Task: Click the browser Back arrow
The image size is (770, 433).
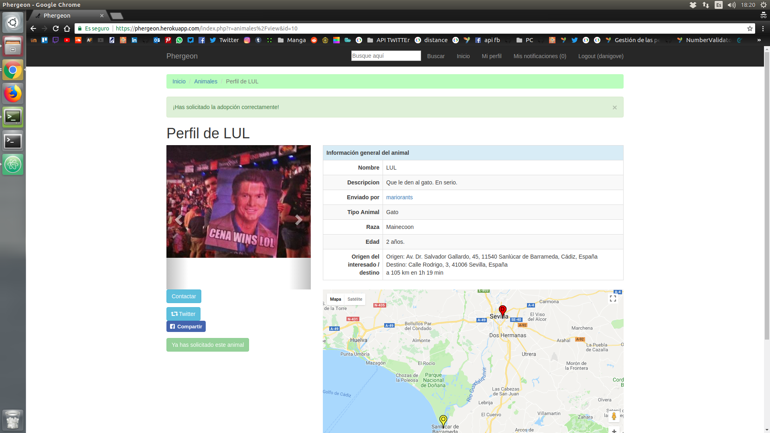Action: coord(33,28)
